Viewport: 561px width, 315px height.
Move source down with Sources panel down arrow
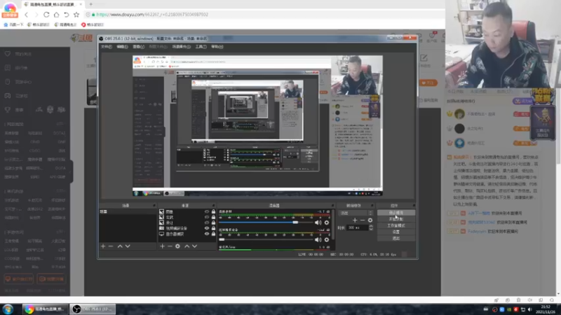[x=195, y=246]
